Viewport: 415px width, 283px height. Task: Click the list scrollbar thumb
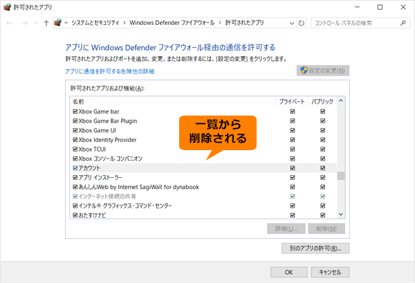click(x=341, y=176)
